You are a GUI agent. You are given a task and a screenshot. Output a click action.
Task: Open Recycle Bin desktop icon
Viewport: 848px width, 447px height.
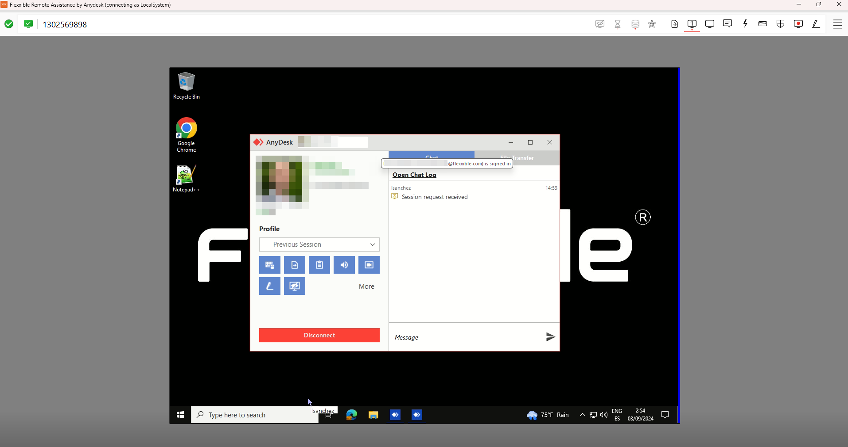pyautogui.click(x=186, y=86)
